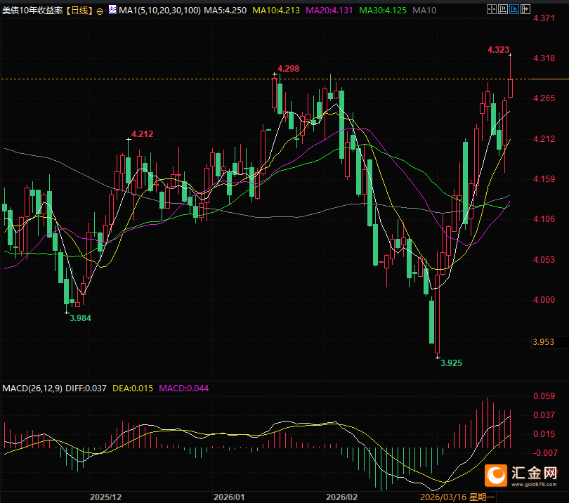The image size is (569, 503).
Task: Click the 2026/01 date axis label
Action: tap(229, 497)
